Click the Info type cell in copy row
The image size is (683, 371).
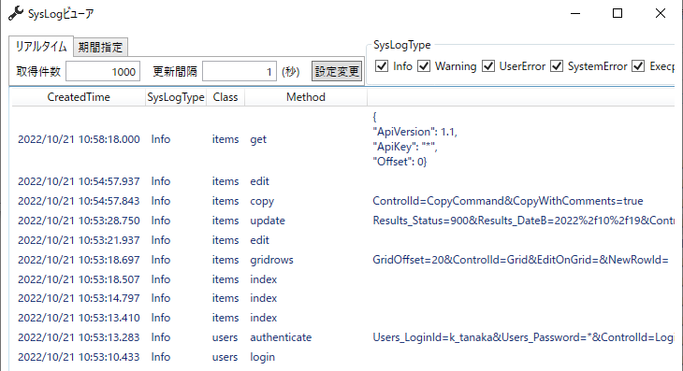pos(160,201)
